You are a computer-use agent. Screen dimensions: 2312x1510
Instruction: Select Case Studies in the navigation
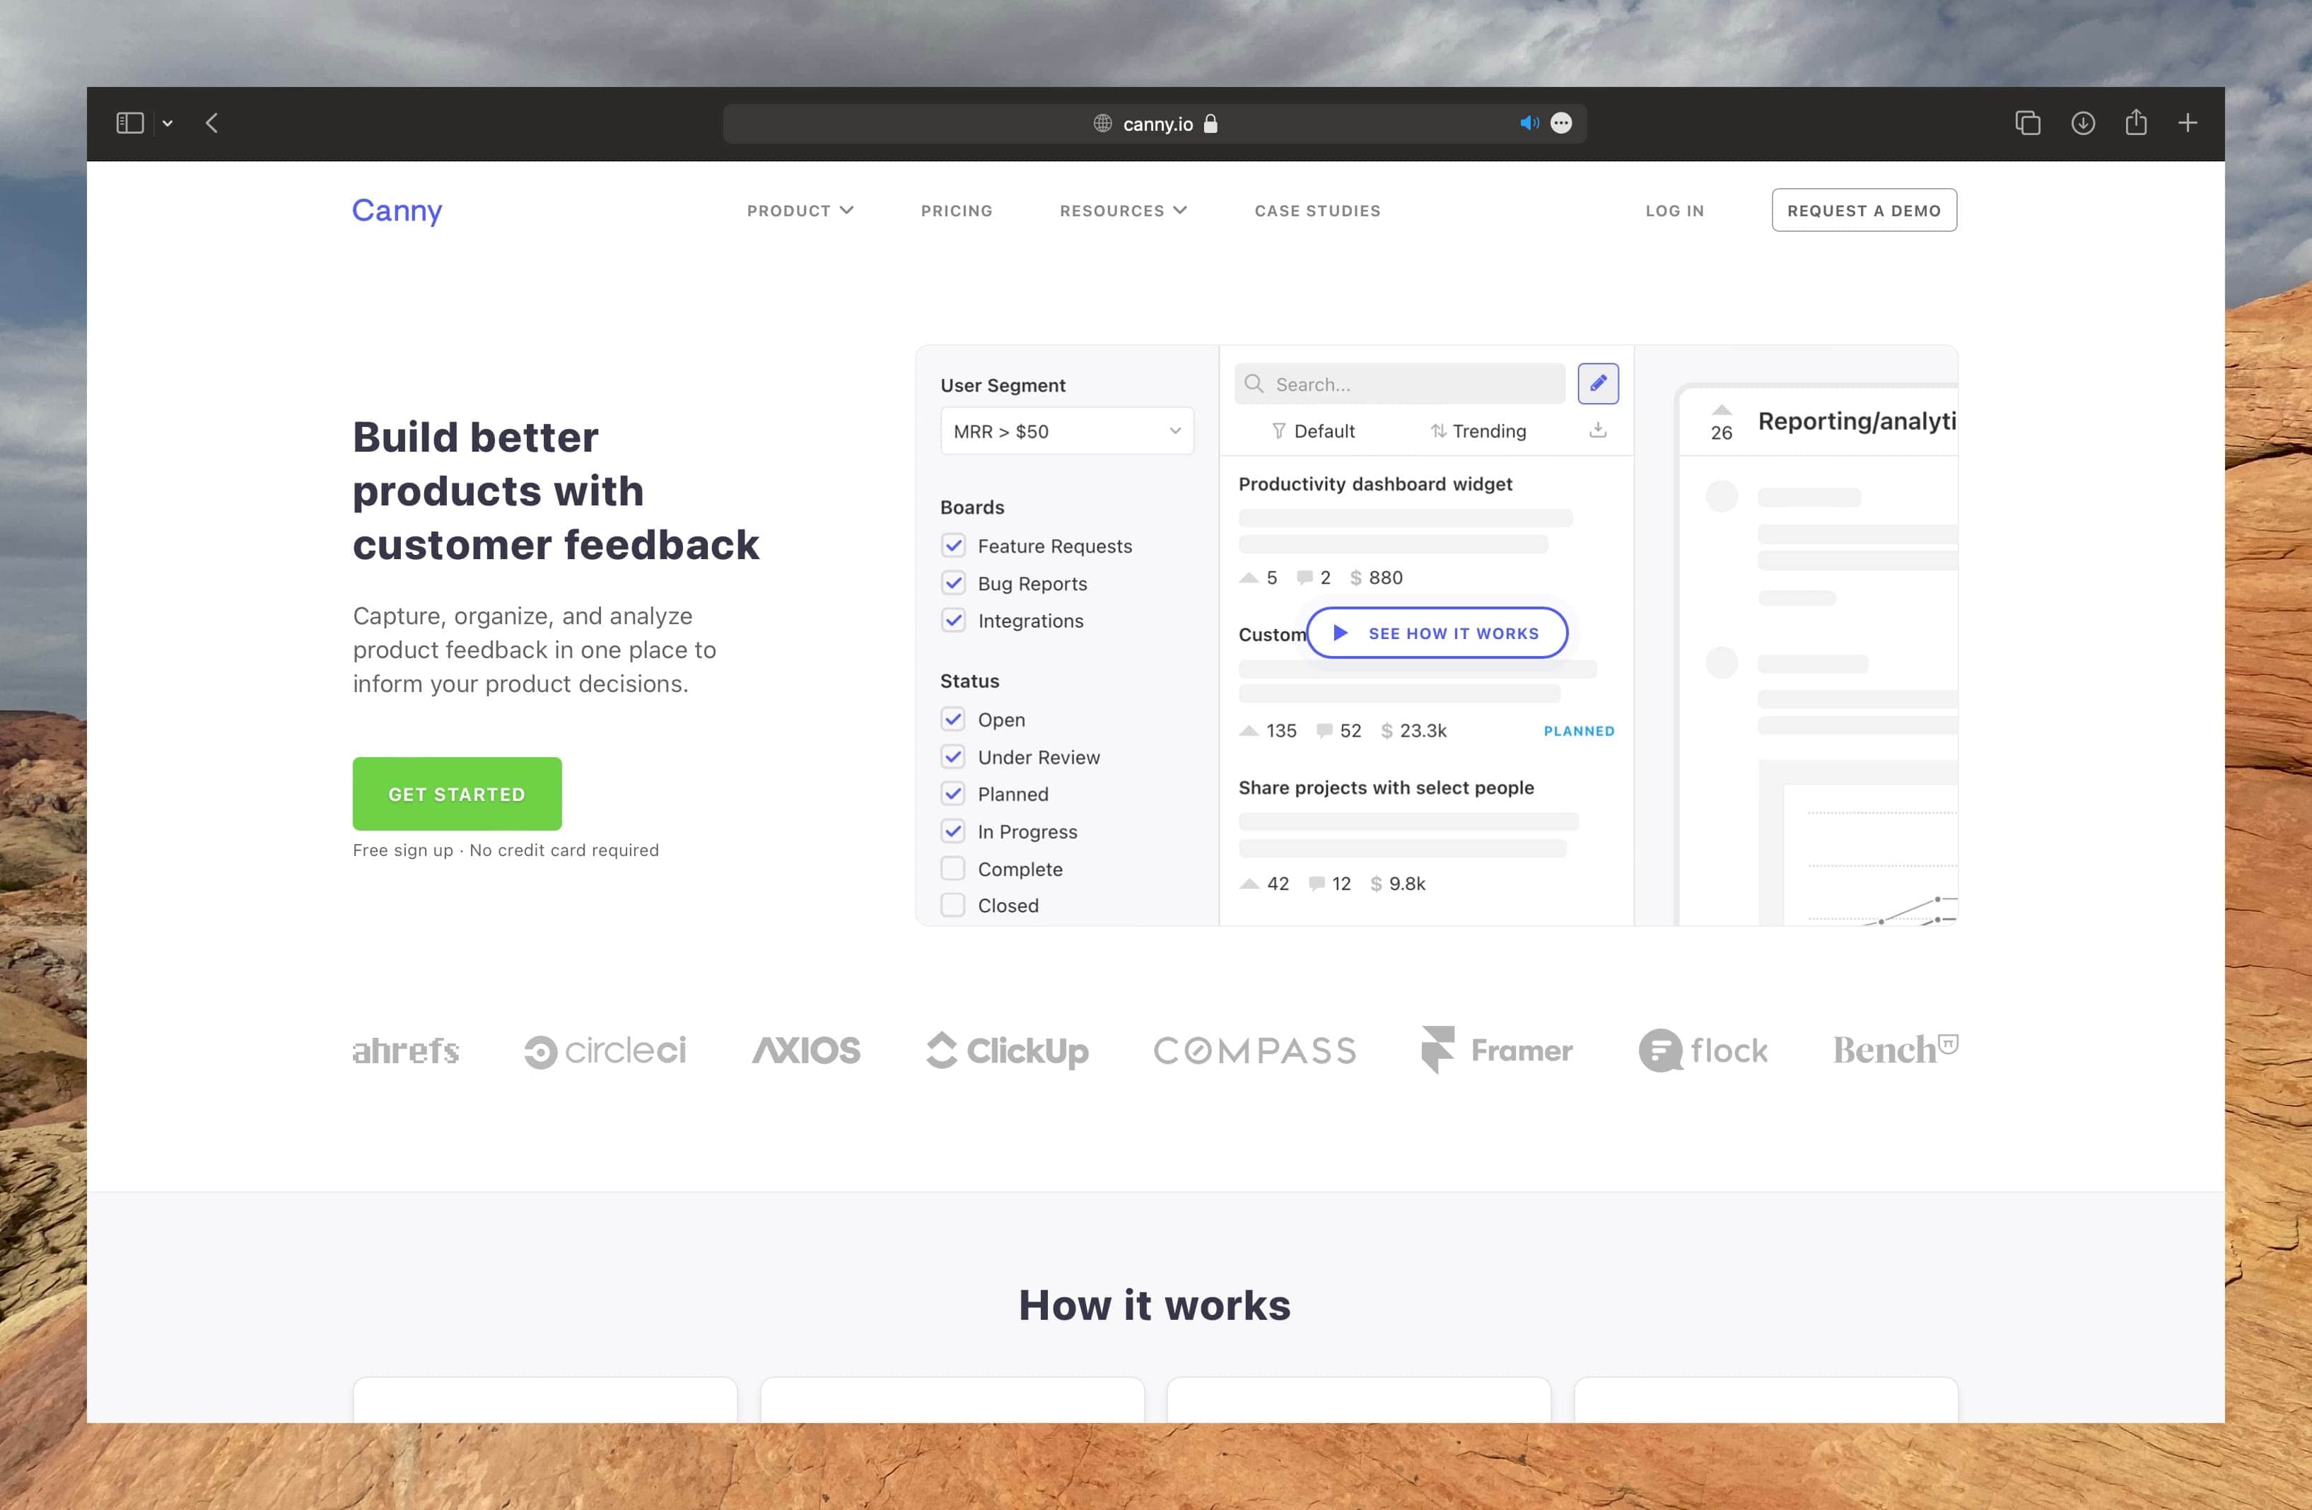(1317, 210)
